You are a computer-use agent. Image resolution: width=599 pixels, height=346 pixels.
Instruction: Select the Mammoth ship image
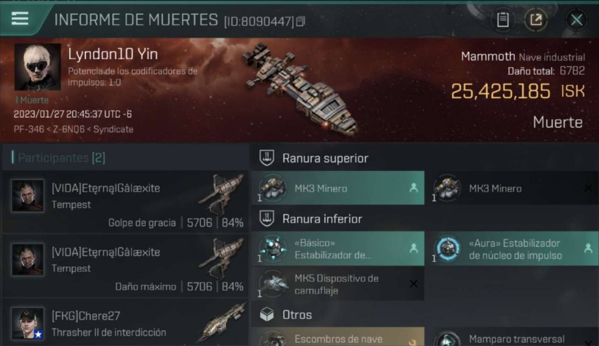point(300,89)
